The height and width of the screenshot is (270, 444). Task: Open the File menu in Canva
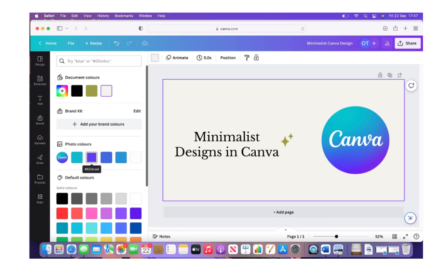coord(71,43)
